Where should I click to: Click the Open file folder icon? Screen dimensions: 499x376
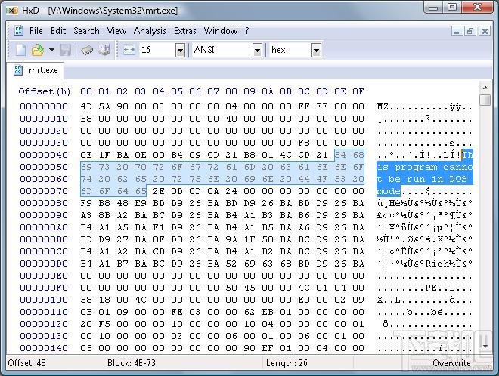(x=38, y=50)
